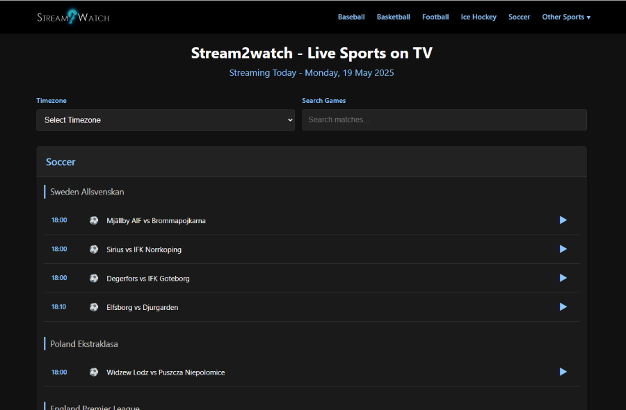This screenshot has width=626, height=410.
Task: Play the Widzew Lodz vs Puszcza Niepolomice stream
Action: [x=563, y=372]
